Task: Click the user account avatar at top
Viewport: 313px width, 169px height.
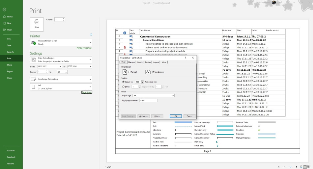Action: click(274, 2)
